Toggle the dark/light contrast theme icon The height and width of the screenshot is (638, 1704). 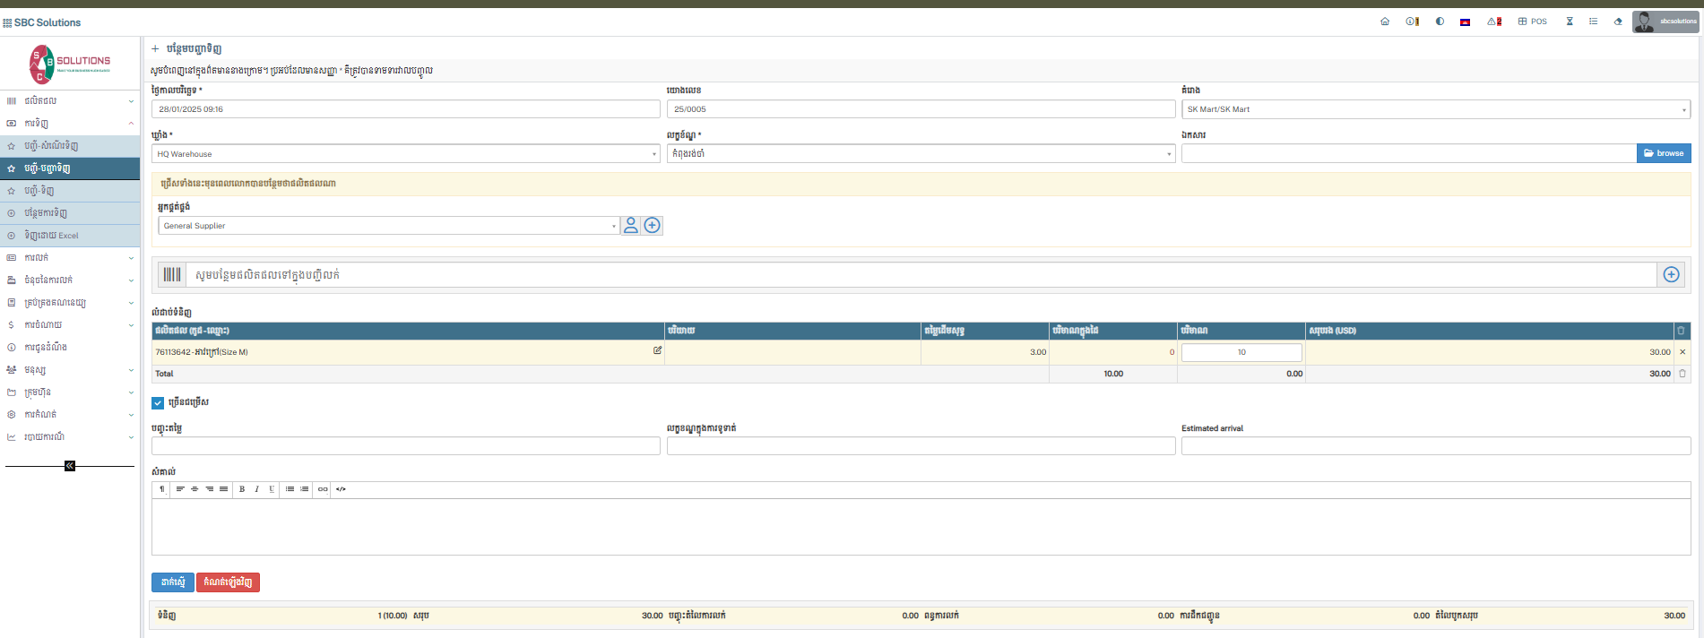point(1440,22)
